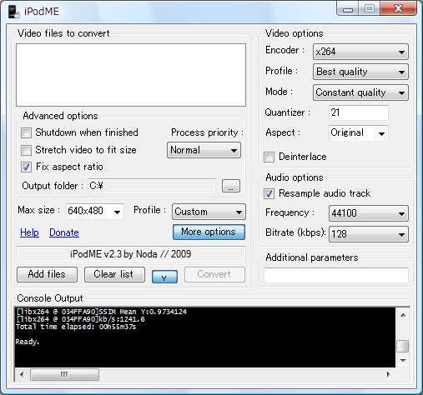Click the 'Total time elapsed: 00h55m37s' line
Viewport: 423px width, 395px height.
(76, 327)
